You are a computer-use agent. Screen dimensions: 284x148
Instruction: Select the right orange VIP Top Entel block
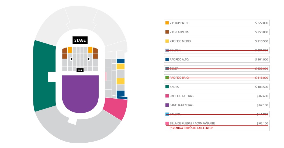[x=90, y=50]
